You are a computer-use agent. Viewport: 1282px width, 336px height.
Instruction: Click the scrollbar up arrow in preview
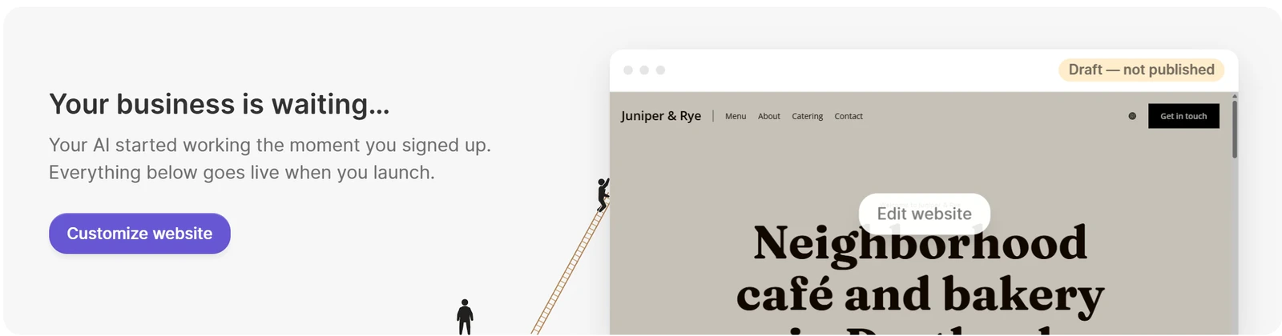(1234, 96)
